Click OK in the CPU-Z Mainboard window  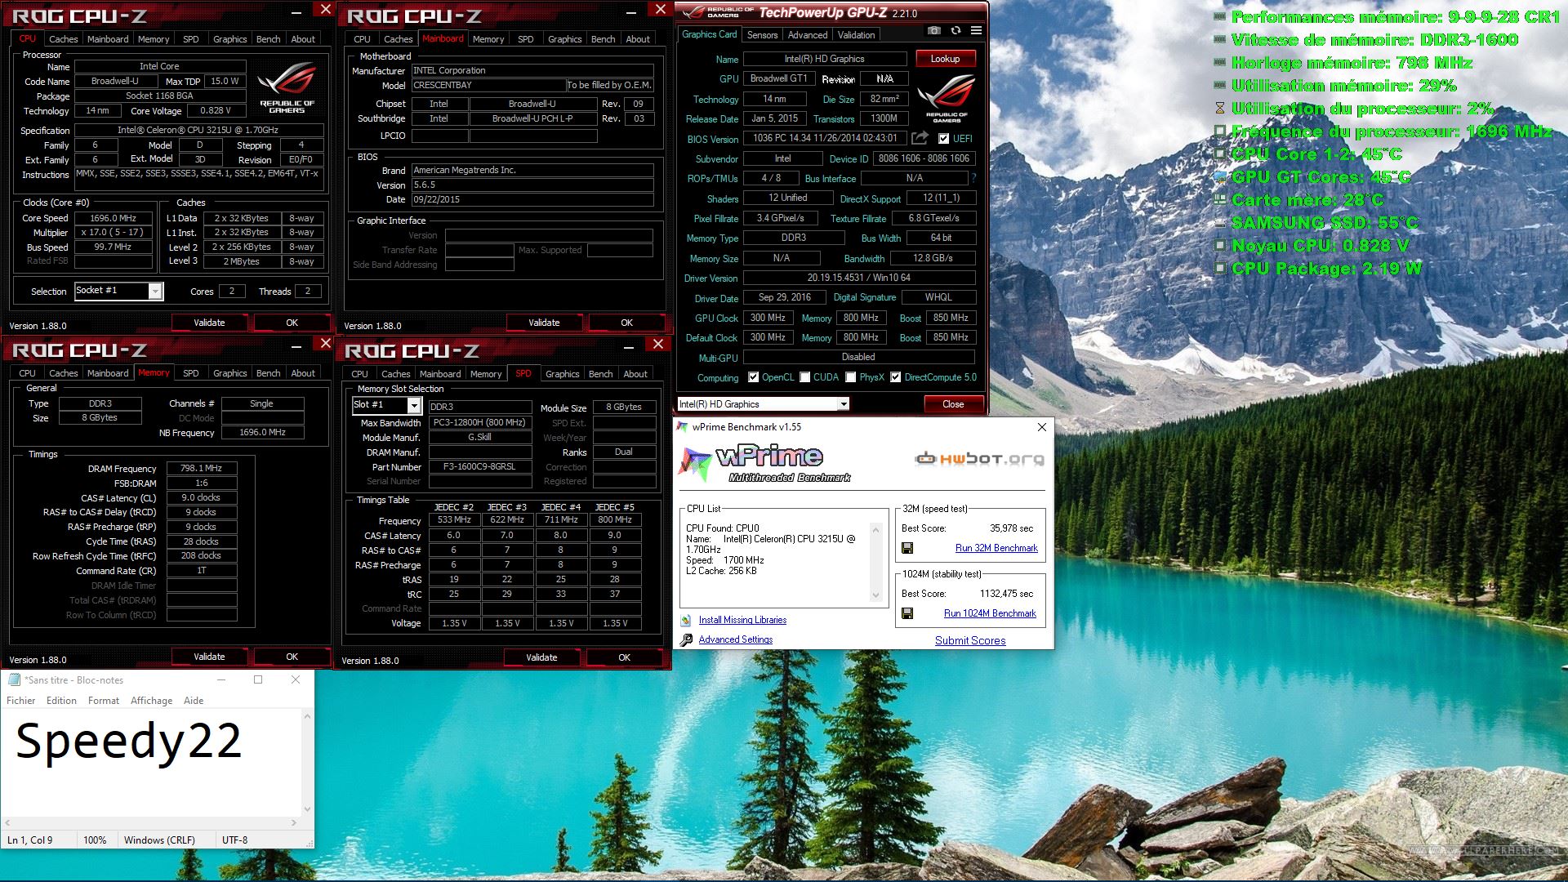tap(626, 323)
